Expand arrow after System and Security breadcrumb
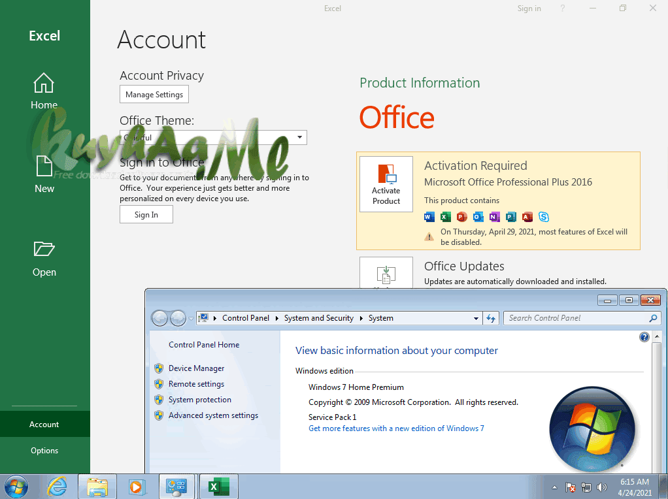The image size is (668, 499). 361,318
